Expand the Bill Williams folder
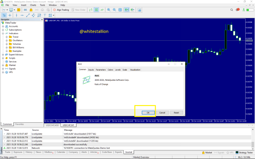This screenshot has width=255, height=159. tap(7, 48)
